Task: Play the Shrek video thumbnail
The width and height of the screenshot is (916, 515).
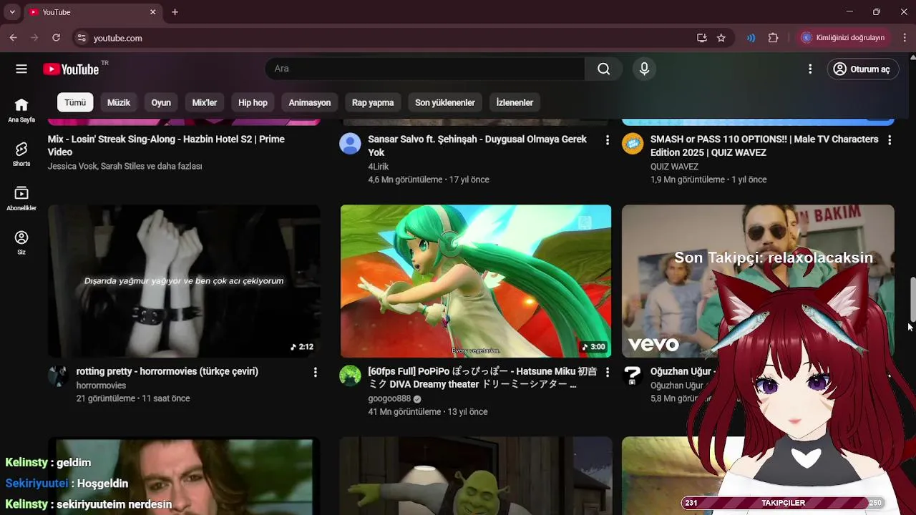Action: [x=476, y=476]
